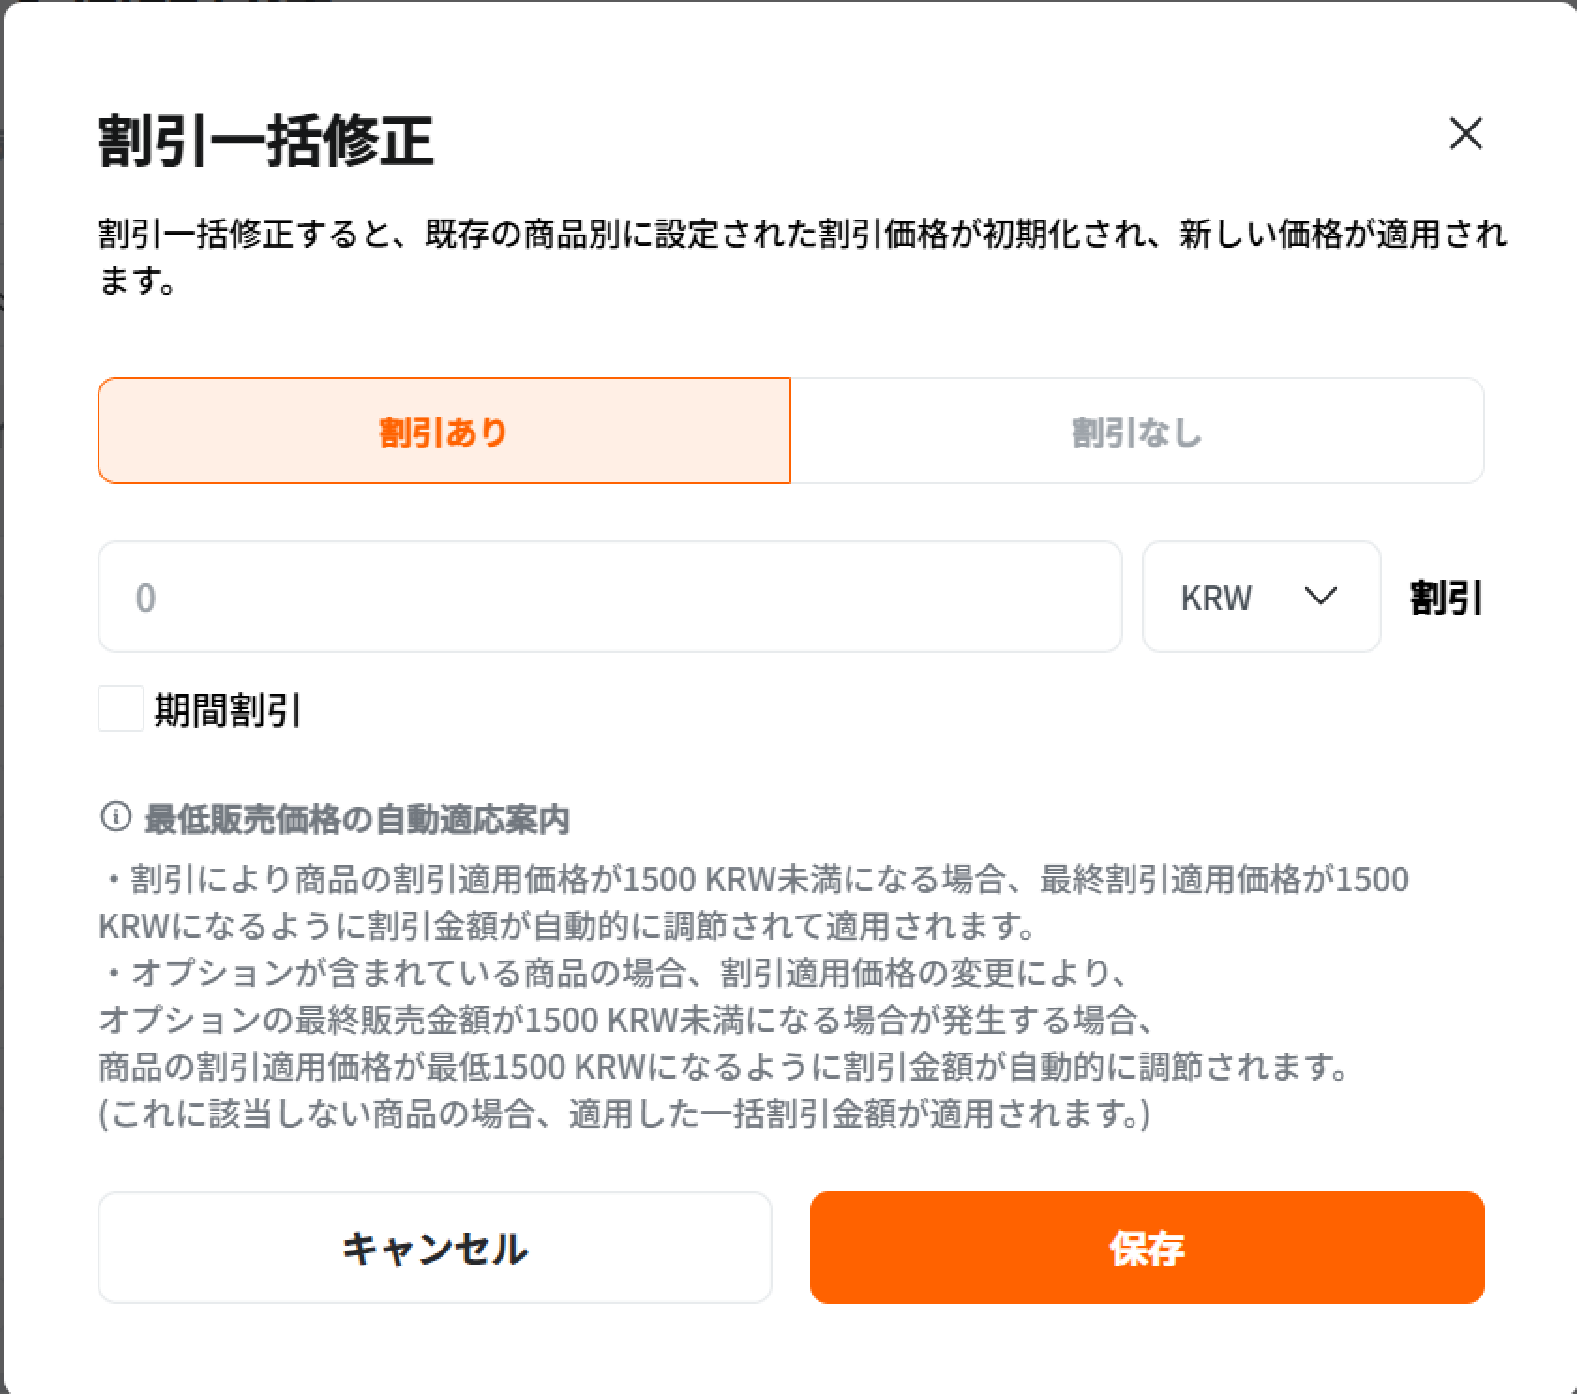This screenshot has height=1394, width=1577.
Task: Click the orange 保存 button
Action: coord(1147,1248)
